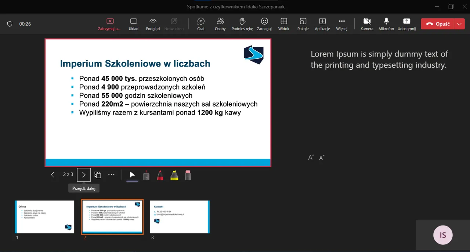Select slide 3 Kontakt thumbnail
This screenshot has width=470, height=252.
point(180,217)
